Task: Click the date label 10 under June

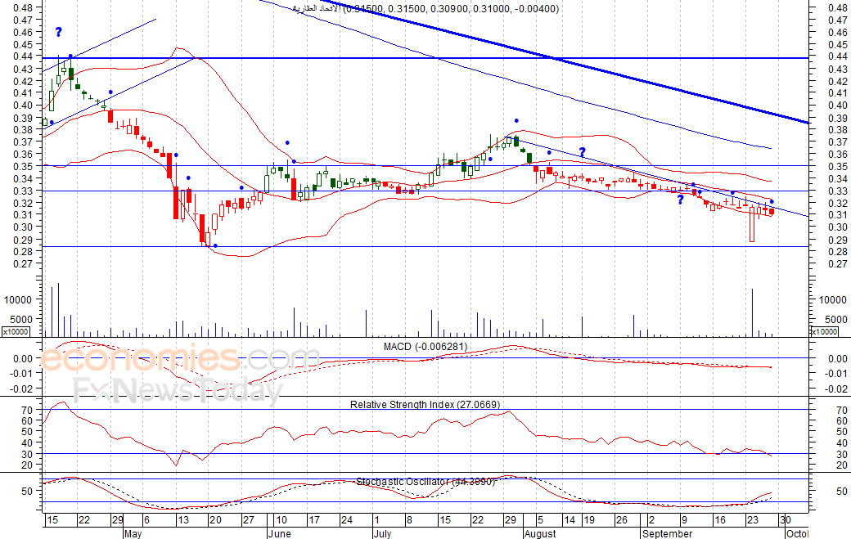Action: coord(281,520)
